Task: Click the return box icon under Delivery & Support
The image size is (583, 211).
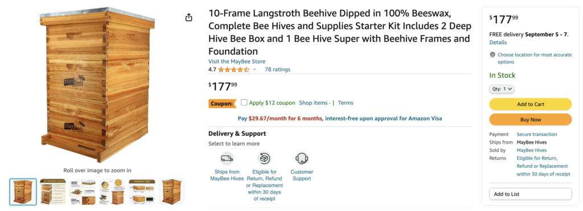Action: pos(264,158)
